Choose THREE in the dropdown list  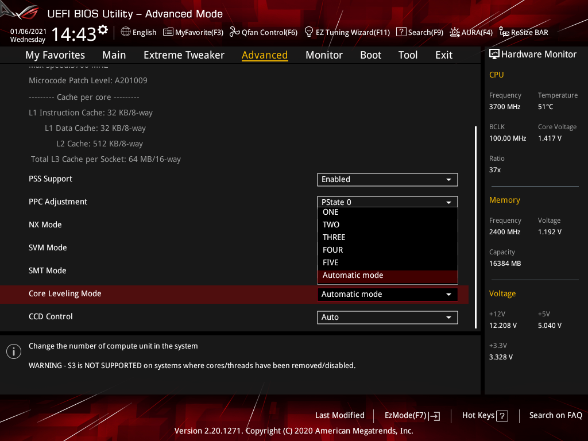click(387, 237)
